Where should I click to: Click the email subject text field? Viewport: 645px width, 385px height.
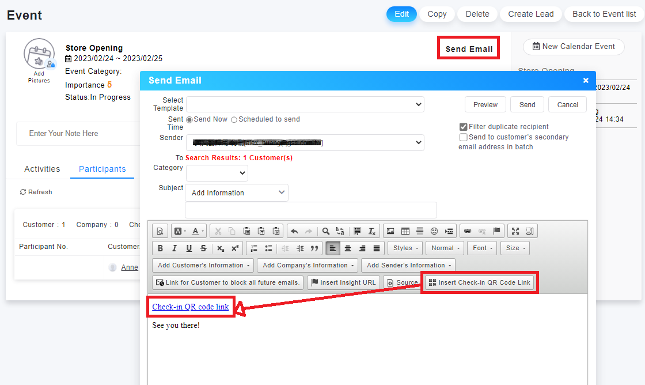point(310,210)
